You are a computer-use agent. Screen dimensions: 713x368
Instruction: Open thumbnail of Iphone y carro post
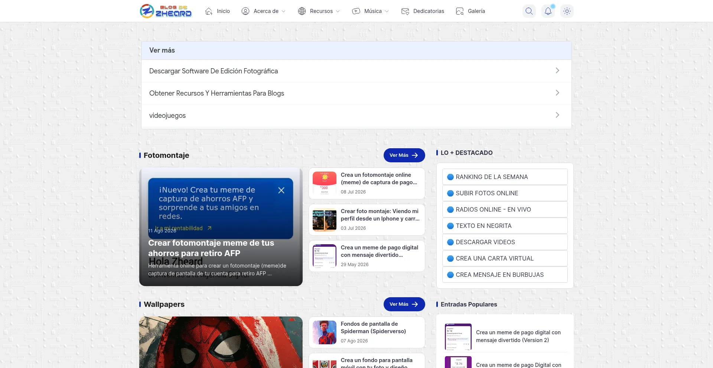pyautogui.click(x=325, y=219)
